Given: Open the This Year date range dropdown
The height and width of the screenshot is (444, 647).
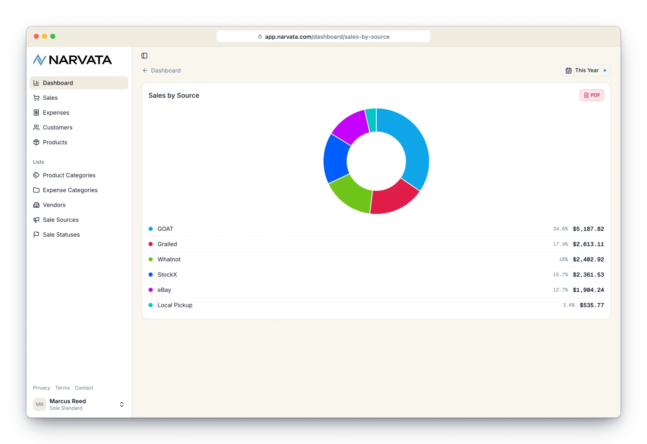Looking at the screenshot, I should pyautogui.click(x=586, y=71).
